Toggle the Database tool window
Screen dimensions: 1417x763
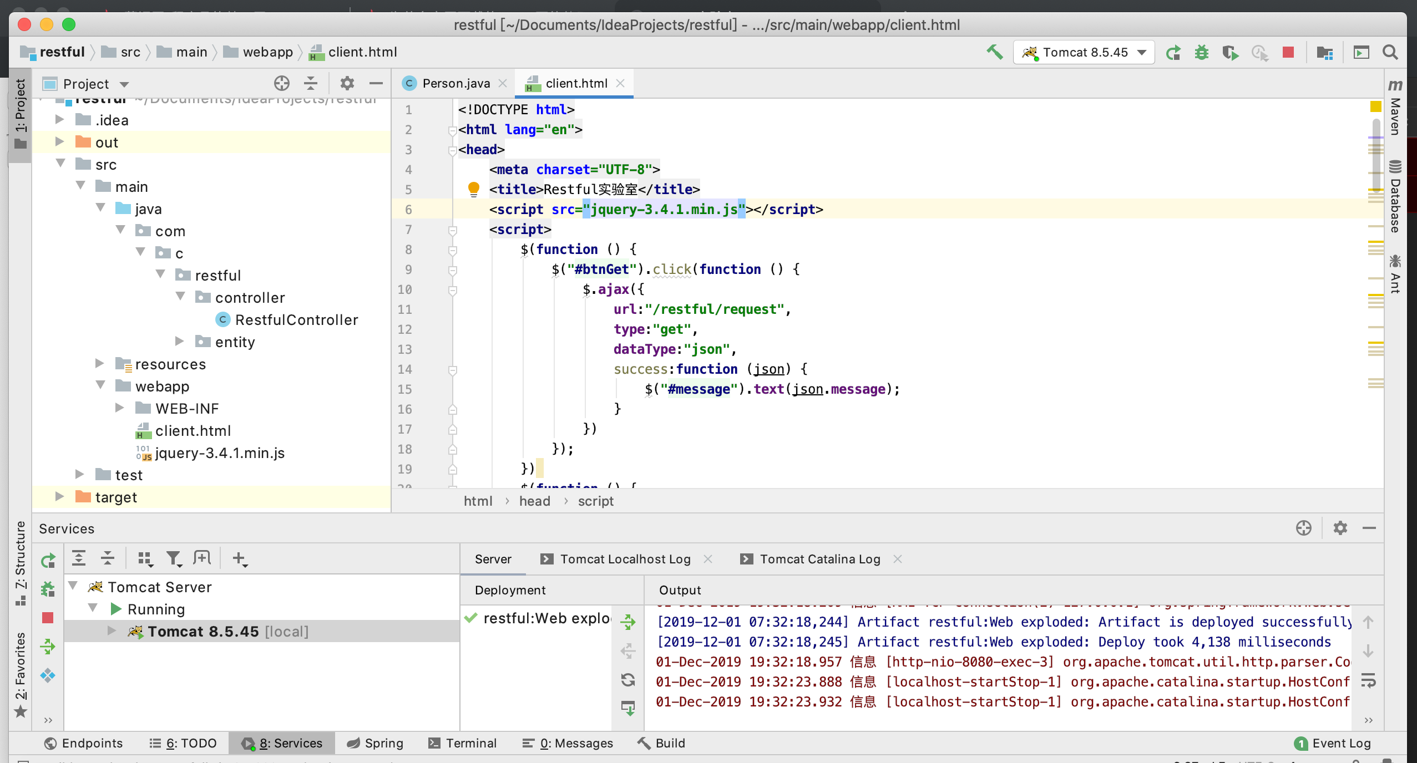click(x=1396, y=197)
